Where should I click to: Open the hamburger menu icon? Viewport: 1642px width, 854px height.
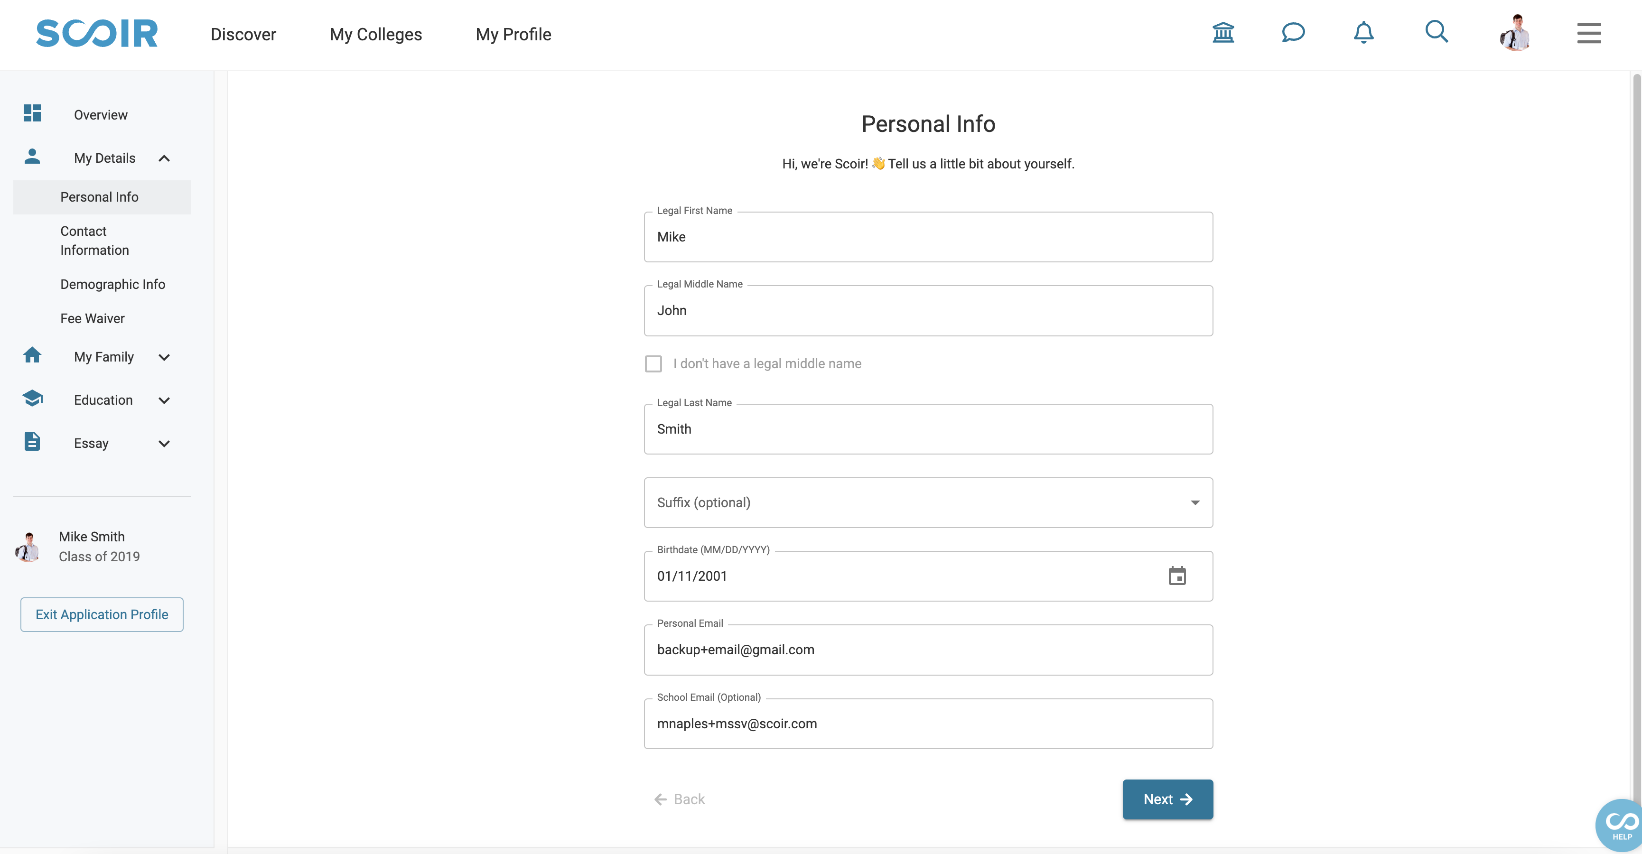pyautogui.click(x=1588, y=33)
